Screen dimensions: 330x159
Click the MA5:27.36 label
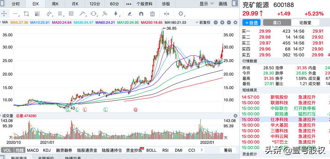coord(19,22)
